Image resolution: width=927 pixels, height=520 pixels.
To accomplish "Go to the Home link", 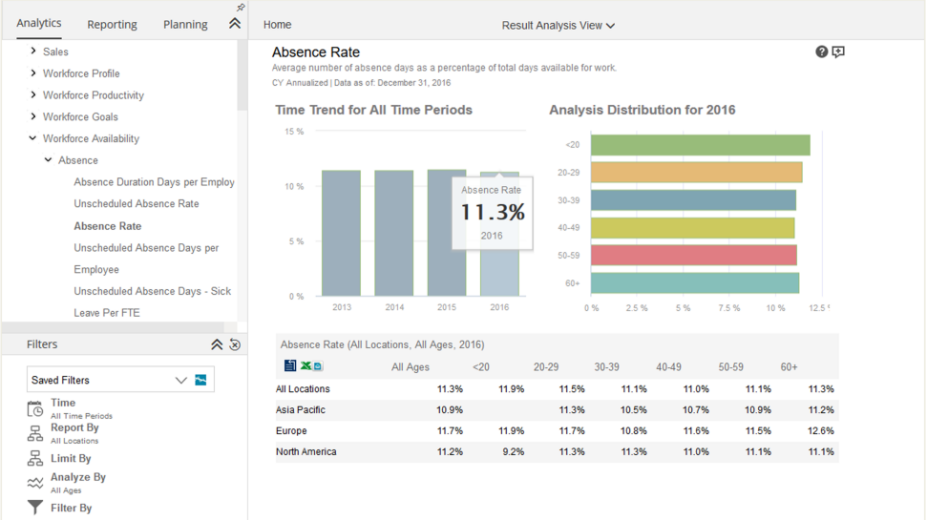I will 277,24.
